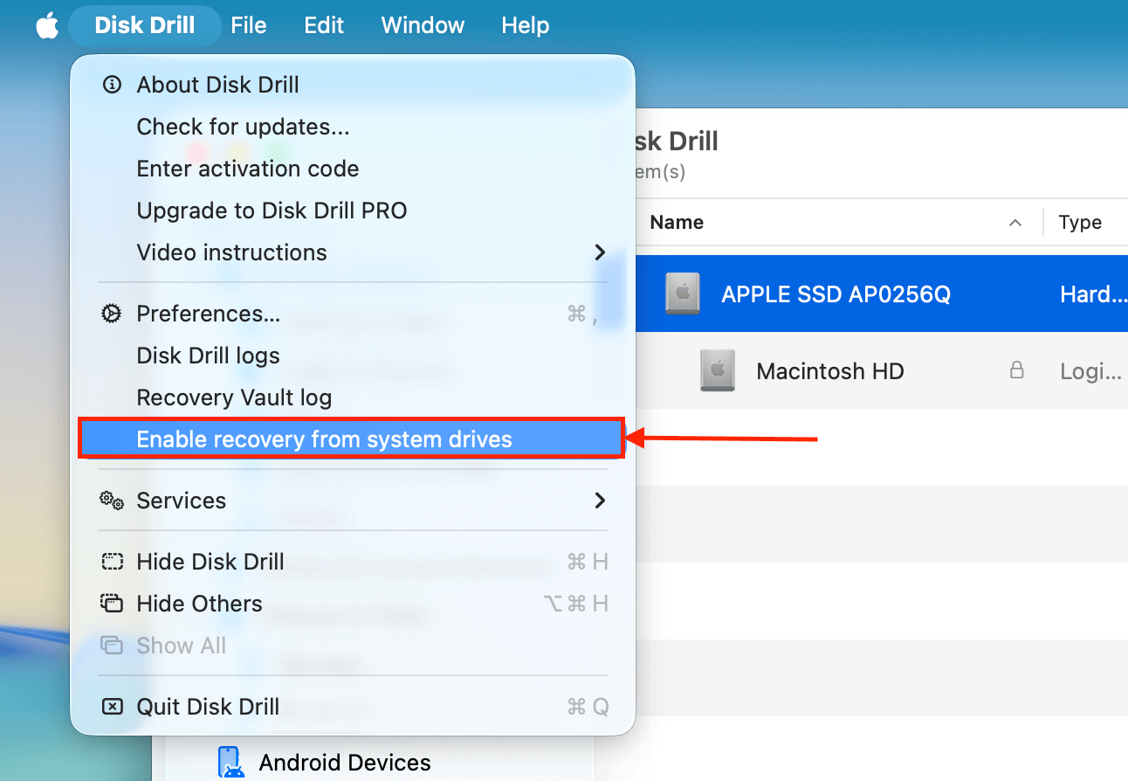Click the Macintosh HD drive icon
Screen dimensions: 1128x781
coord(716,370)
